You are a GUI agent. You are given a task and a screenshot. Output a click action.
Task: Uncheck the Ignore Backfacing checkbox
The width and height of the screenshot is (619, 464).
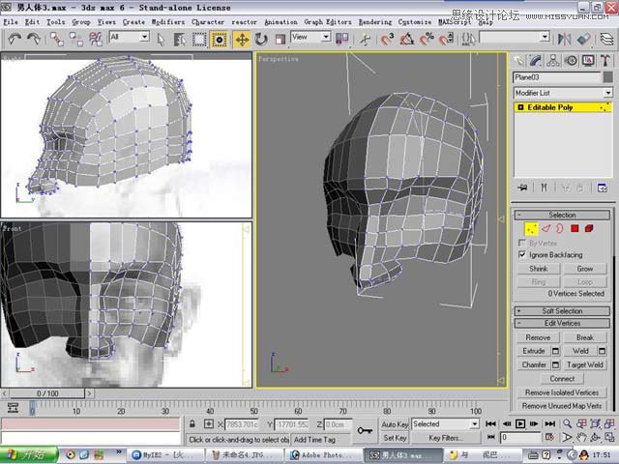522,254
